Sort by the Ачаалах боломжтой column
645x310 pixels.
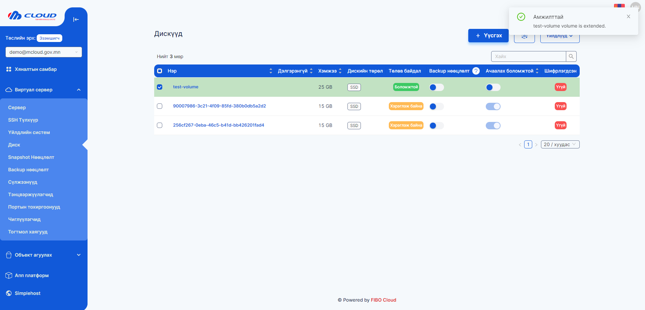pos(537,71)
